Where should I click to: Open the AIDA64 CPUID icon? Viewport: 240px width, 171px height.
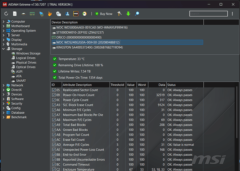58,14
